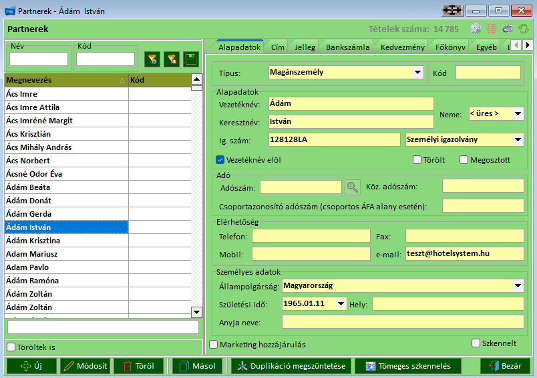This screenshot has height=378, width=537.
Task: Click Duplikáció megszüntetése button
Action: tap(291, 366)
